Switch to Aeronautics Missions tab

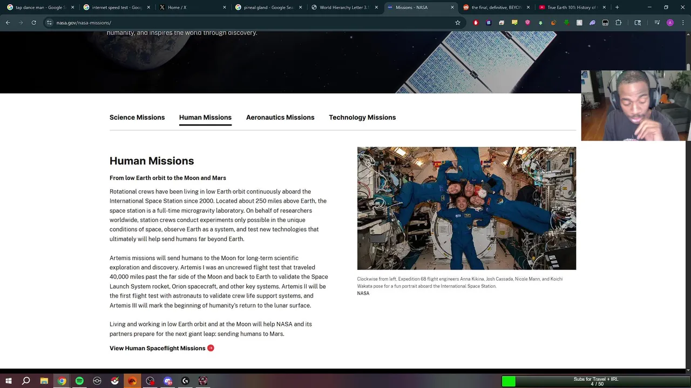pos(280,117)
